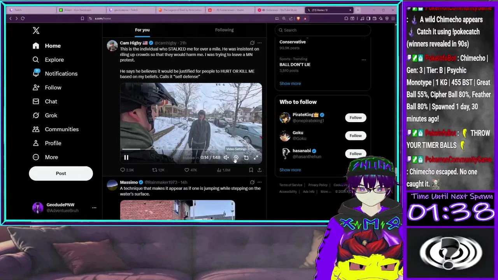Click Show more under trending topics
Screen dimensions: 498x280
[290, 83]
